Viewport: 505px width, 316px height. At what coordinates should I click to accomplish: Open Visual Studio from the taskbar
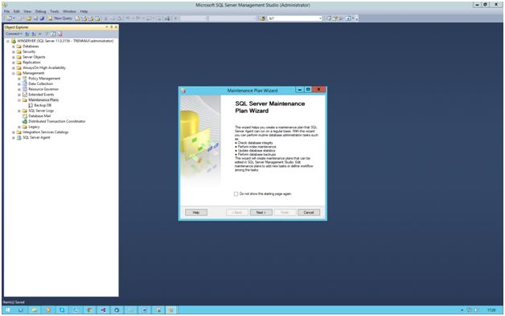pyautogui.click(x=103, y=310)
